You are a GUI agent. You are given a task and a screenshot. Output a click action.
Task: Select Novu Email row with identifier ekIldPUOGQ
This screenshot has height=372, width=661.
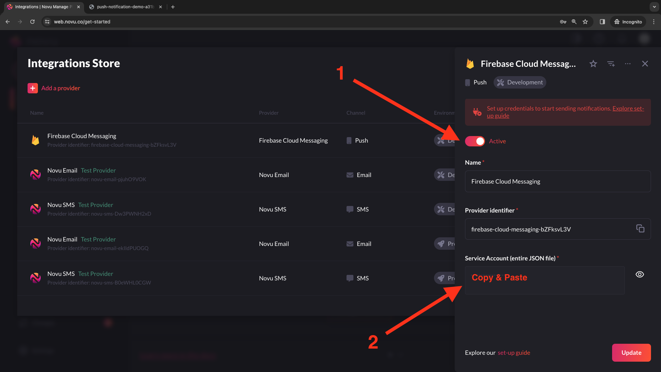click(x=236, y=244)
